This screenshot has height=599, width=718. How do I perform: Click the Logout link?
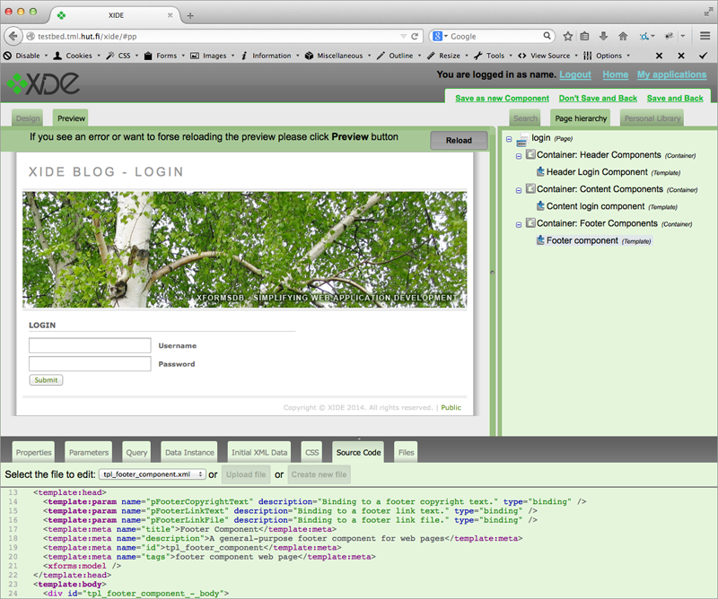pos(575,75)
